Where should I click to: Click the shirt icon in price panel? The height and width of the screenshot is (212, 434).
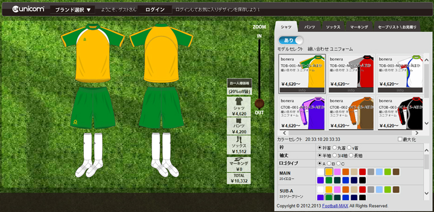click(x=239, y=101)
